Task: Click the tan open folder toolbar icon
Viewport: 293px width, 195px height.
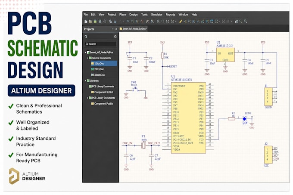Action: (90, 21)
